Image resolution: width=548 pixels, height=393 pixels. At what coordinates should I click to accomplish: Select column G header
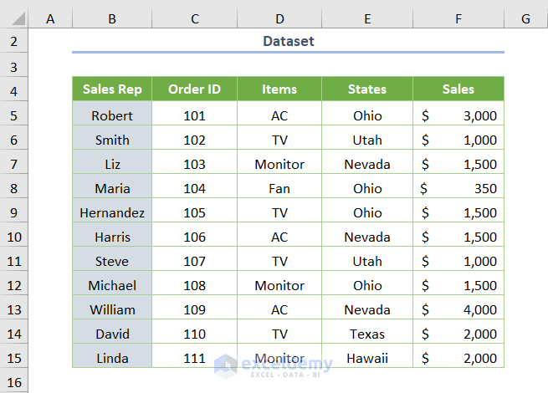click(525, 18)
